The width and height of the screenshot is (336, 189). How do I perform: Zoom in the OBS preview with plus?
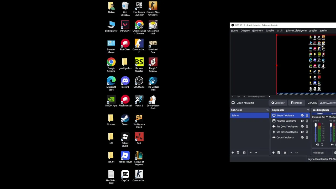tap(244, 96)
